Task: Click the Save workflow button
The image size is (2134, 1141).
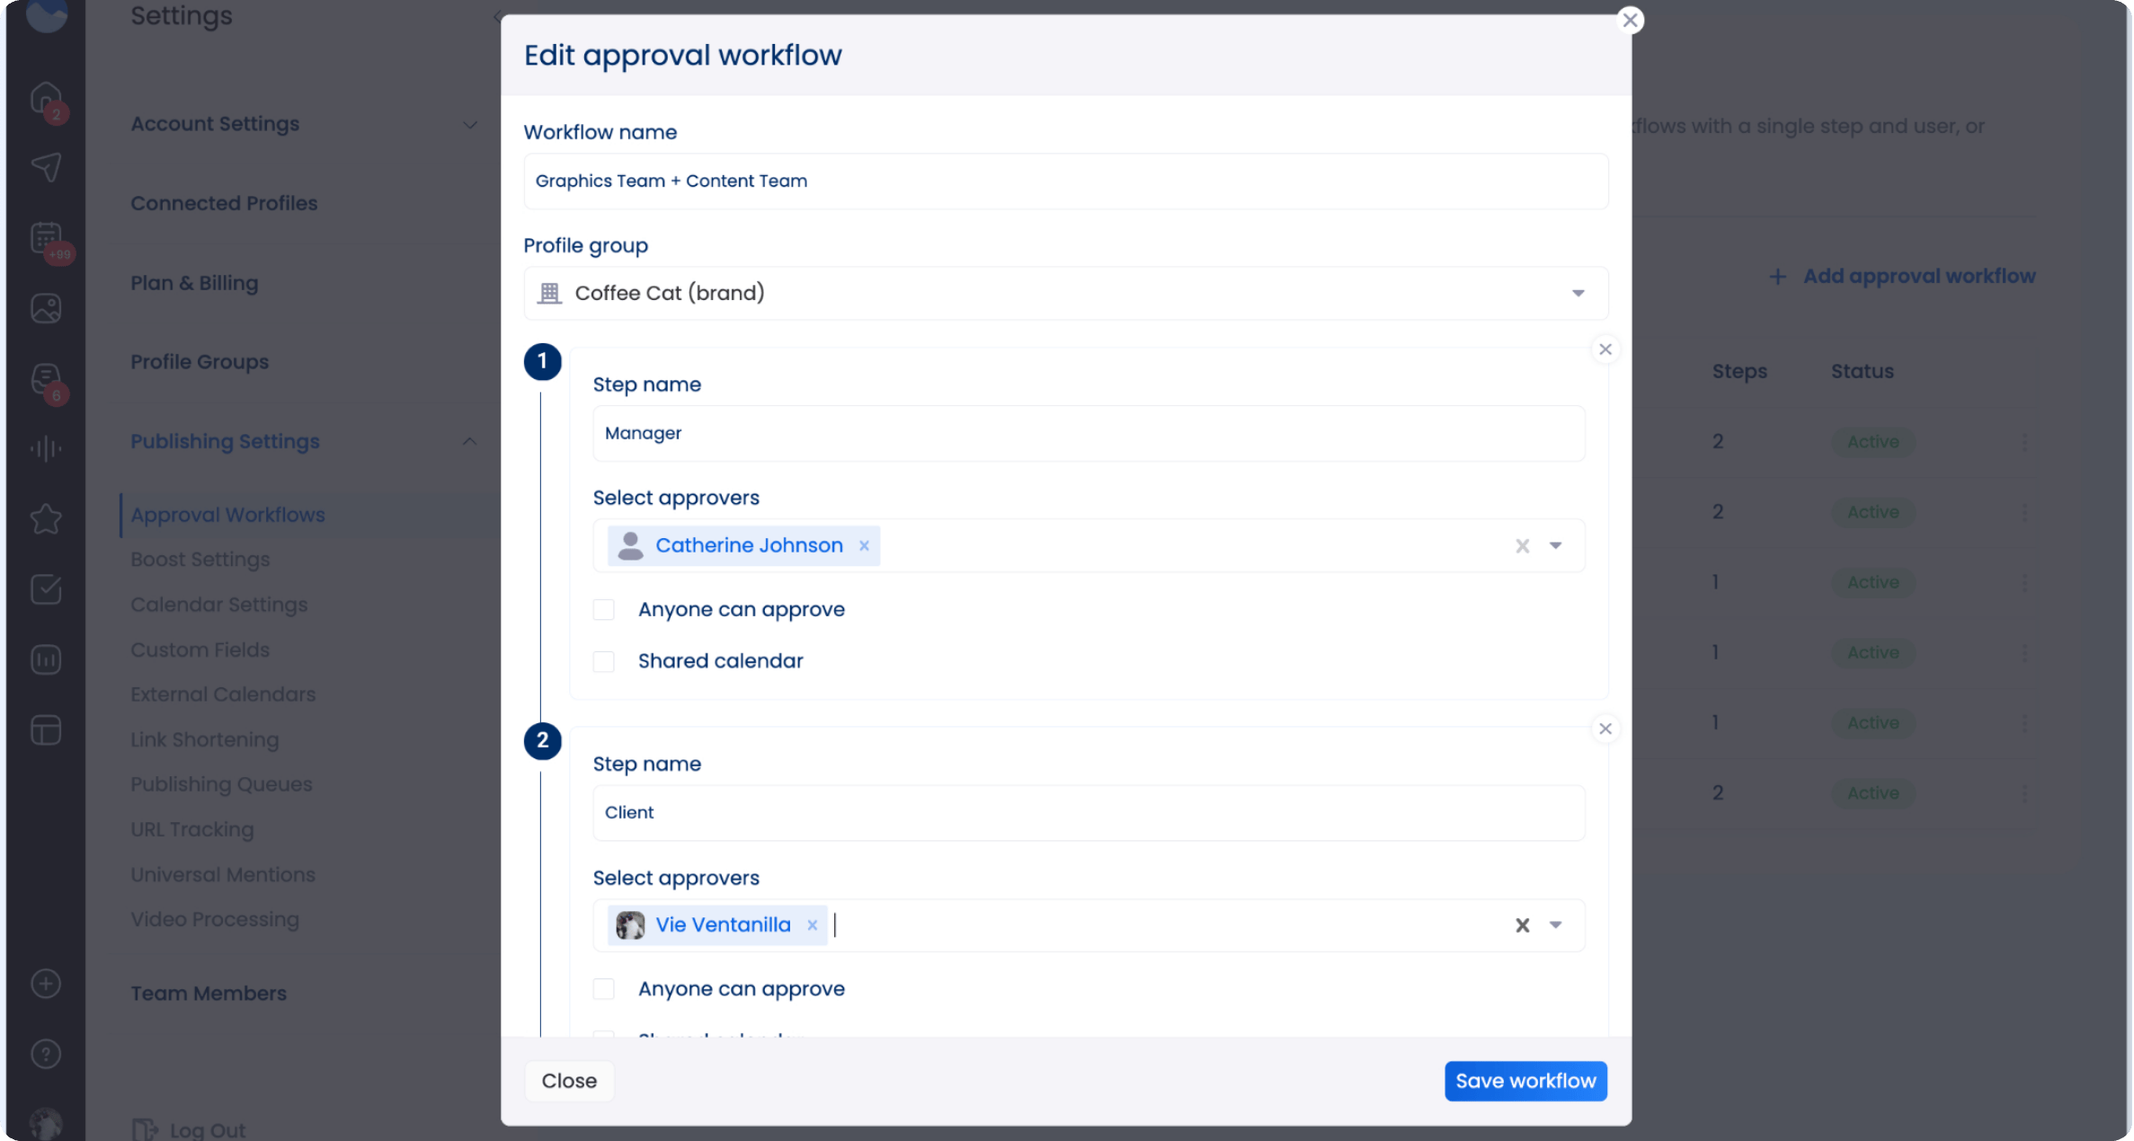Action: [x=1525, y=1081]
